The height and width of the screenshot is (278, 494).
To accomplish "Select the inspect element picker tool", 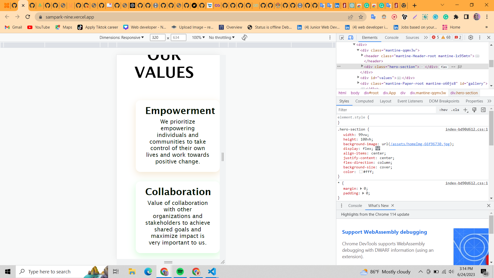I will pyautogui.click(x=342, y=37).
